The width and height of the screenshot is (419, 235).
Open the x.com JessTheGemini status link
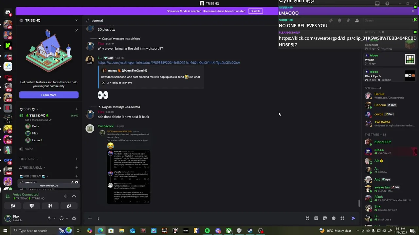pos(169,63)
